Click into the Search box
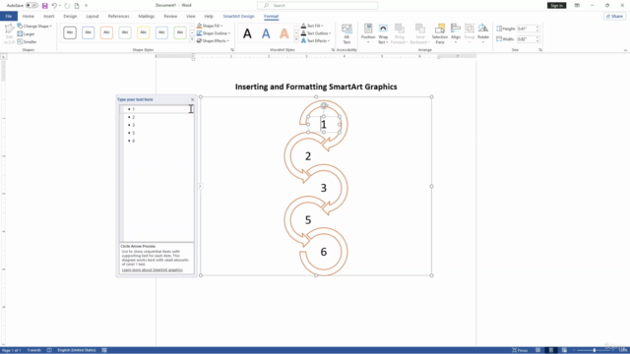630x354 pixels. click(317, 6)
